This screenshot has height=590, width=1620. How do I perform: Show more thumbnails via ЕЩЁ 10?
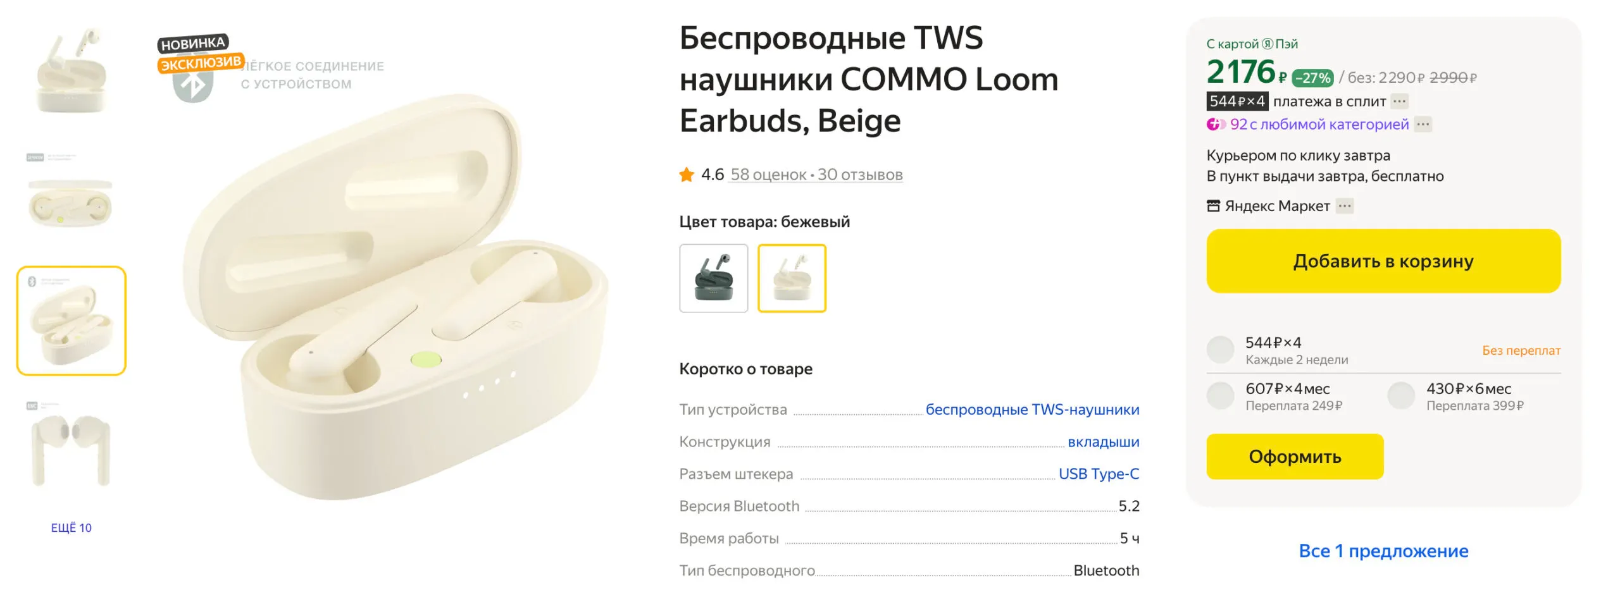click(72, 528)
